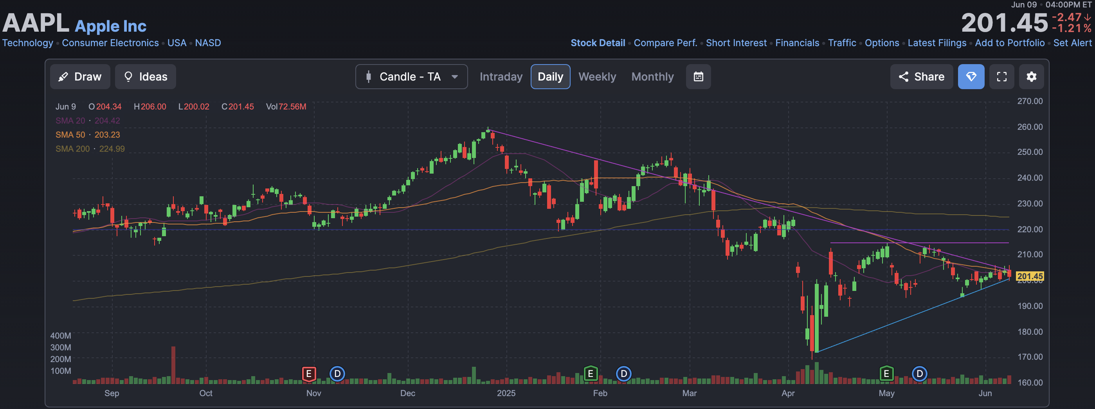Click the AAPL ticker symbol heading
Image resolution: width=1095 pixels, height=409 pixels.
36,23
